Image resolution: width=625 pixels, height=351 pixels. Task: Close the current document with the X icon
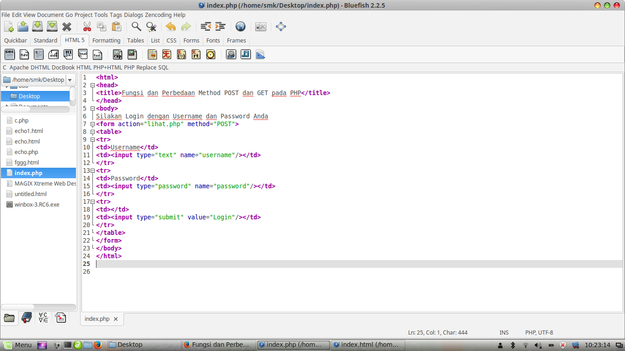click(x=67, y=27)
